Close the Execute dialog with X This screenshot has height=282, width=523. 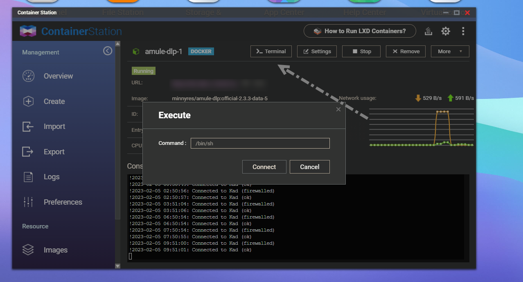tap(338, 109)
